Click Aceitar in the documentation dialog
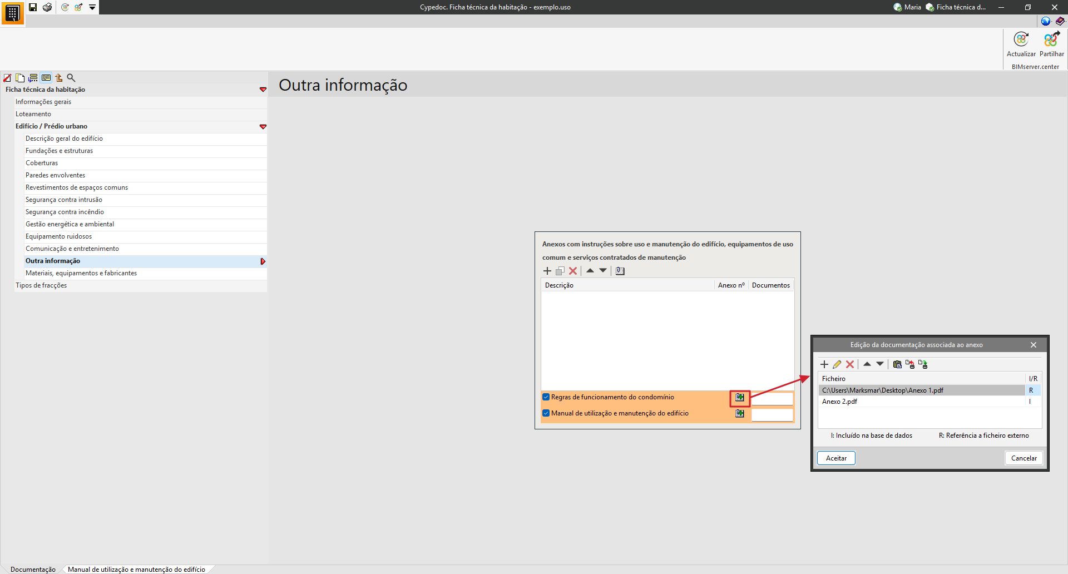Viewport: 1068px width, 574px height. 836,458
